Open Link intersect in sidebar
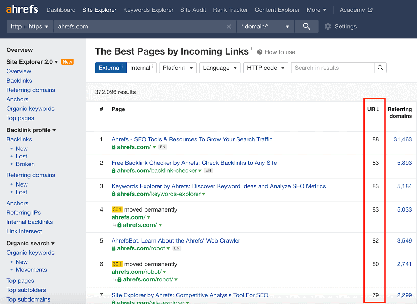The image size is (417, 304). (x=24, y=231)
